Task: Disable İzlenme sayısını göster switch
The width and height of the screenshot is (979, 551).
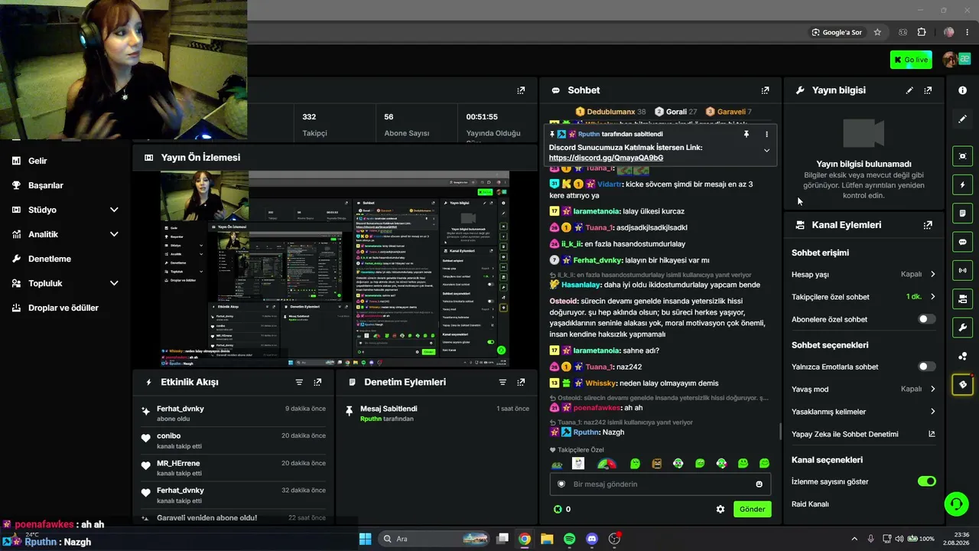Action: point(926,481)
